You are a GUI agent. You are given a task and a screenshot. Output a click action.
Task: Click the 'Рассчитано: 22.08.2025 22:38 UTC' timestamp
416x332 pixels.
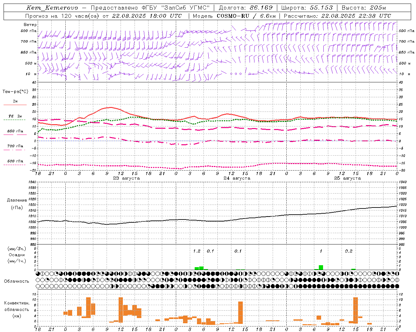click(337, 16)
